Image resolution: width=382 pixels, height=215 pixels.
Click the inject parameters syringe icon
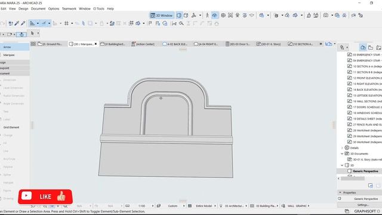coord(23,23)
